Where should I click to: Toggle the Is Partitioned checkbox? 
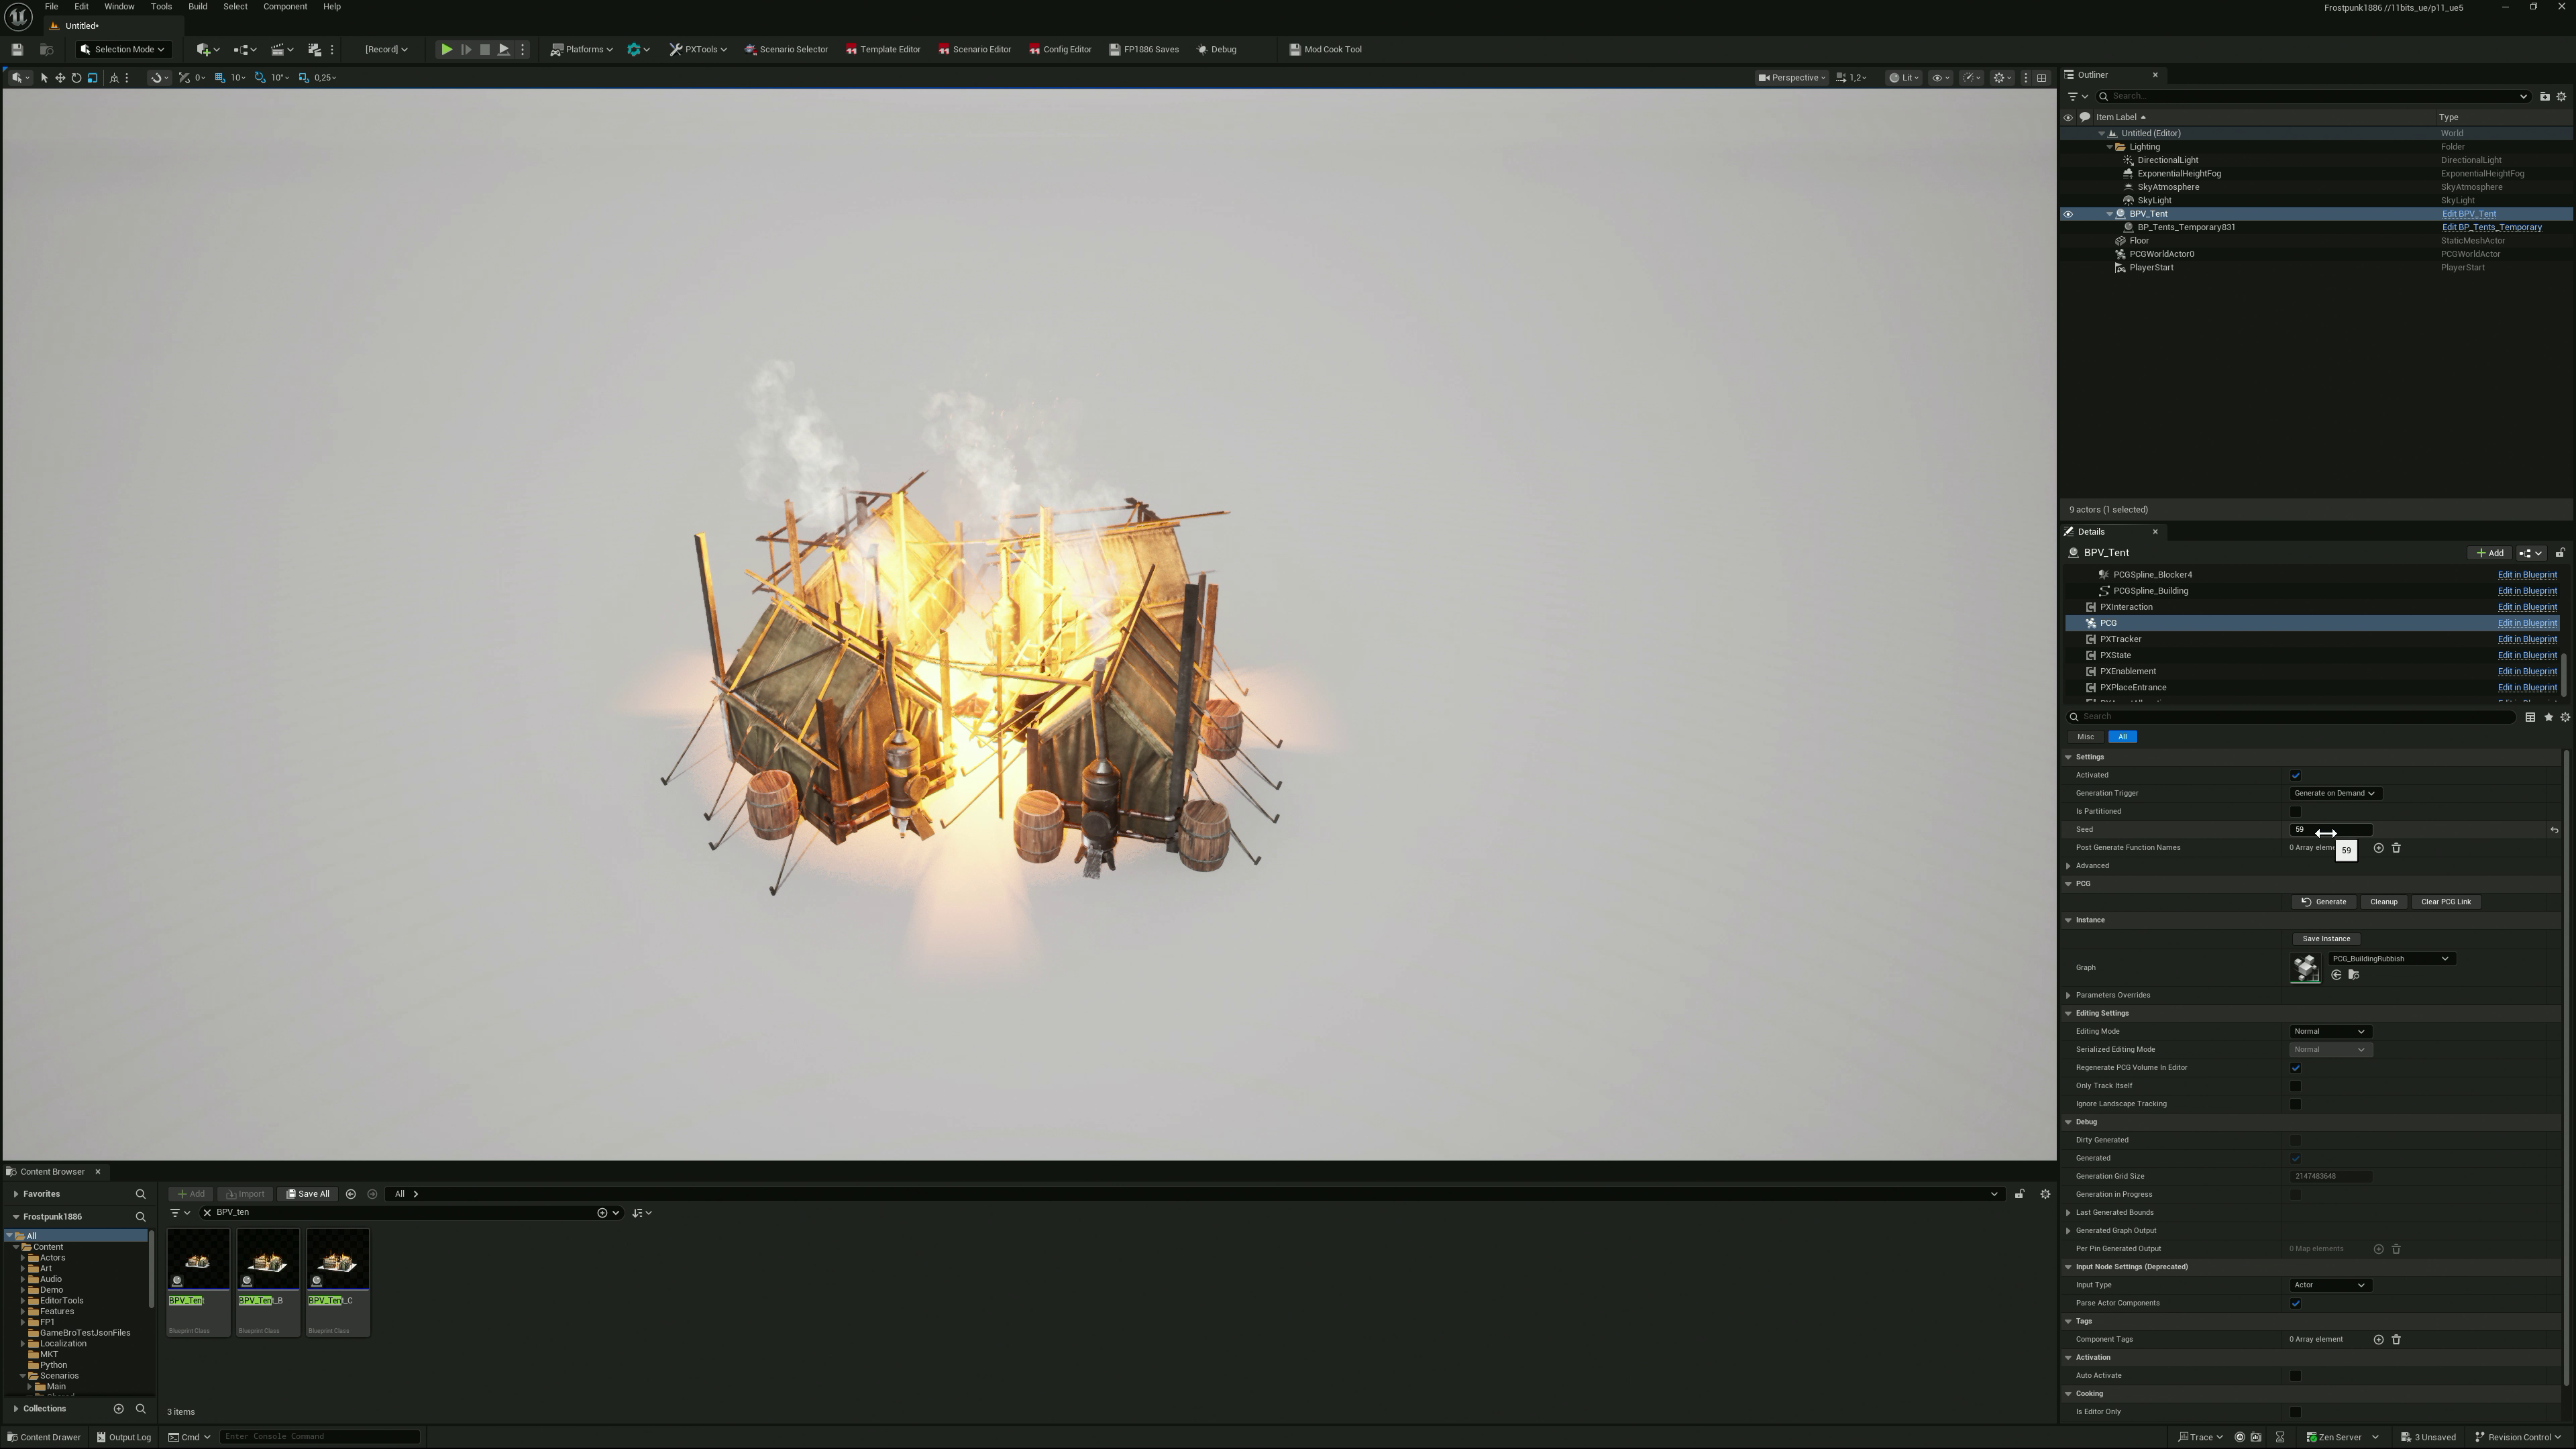click(x=2295, y=812)
